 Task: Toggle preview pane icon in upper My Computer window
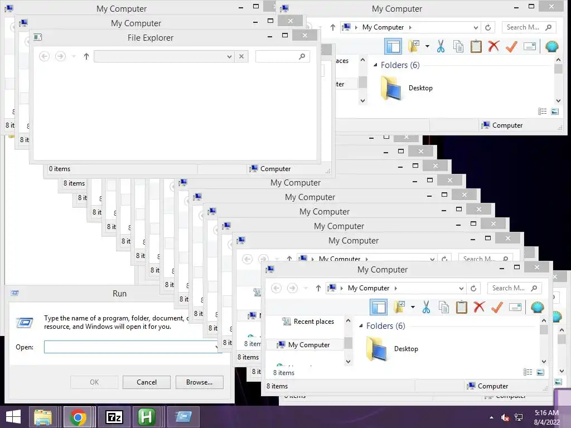(x=393, y=46)
